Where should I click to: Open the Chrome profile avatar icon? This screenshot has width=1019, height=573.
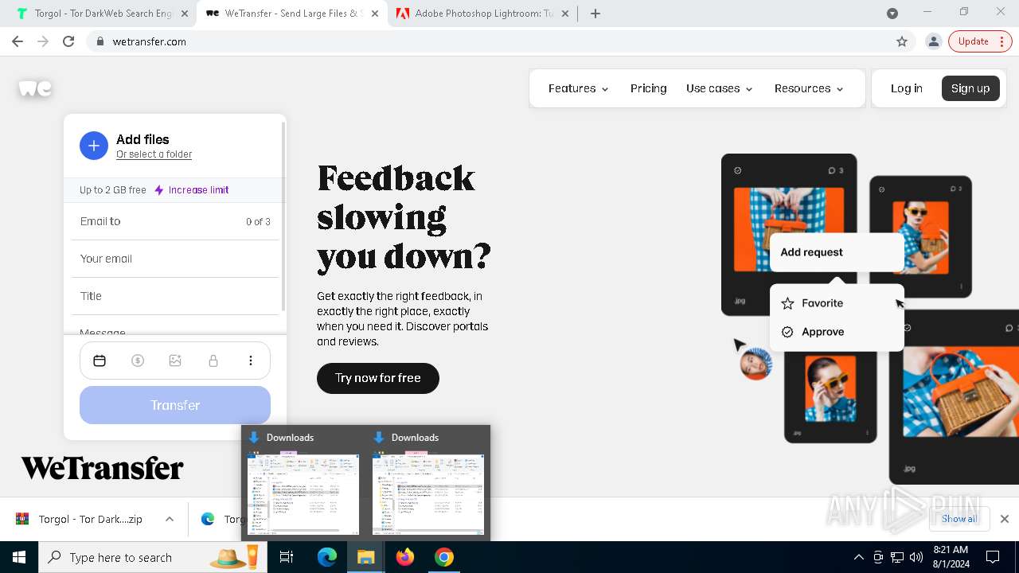[x=934, y=41]
